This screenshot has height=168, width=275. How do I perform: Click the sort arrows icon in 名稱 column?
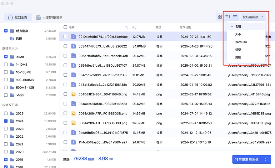tap(127, 28)
